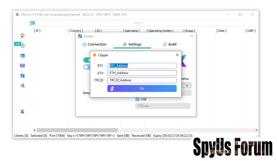
Task: Toggle the blue switch below the green one
Action: [87, 67]
